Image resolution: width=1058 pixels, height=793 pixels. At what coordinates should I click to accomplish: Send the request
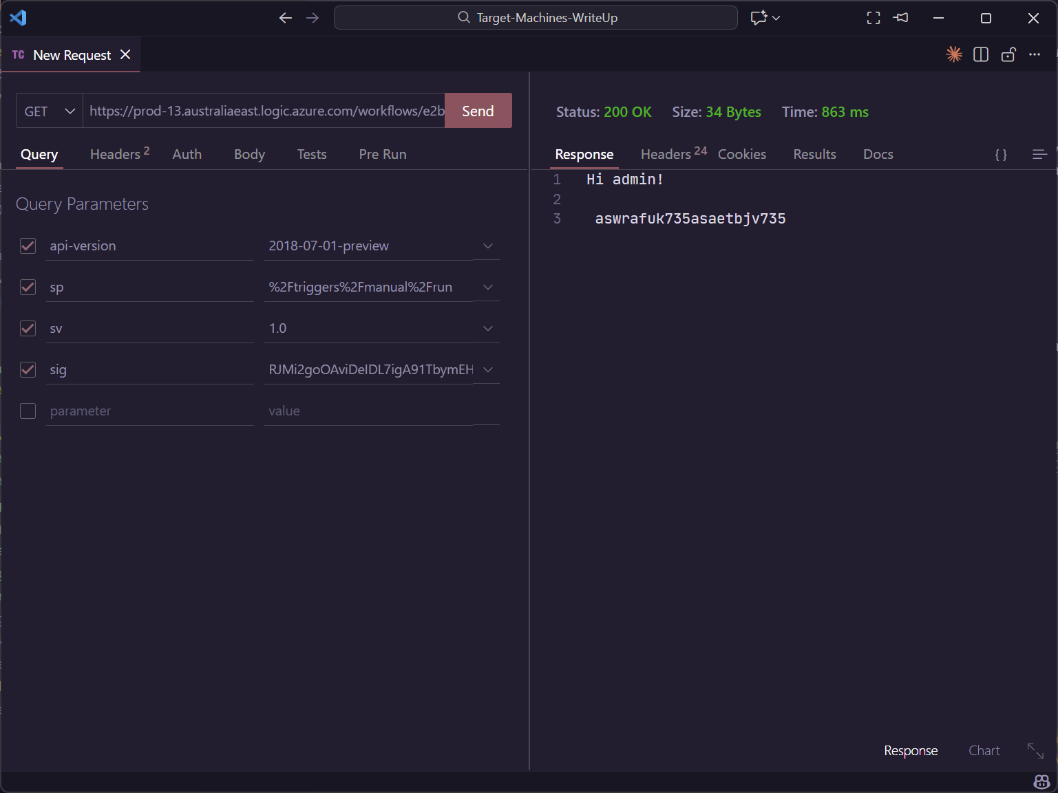pyautogui.click(x=478, y=111)
